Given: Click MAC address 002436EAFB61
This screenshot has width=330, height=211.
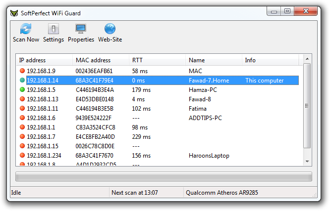Looking at the screenshot, I should (94, 71).
